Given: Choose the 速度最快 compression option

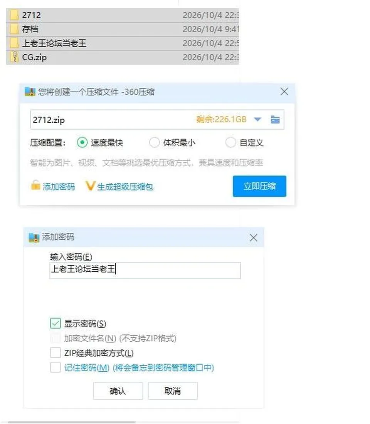Looking at the screenshot, I should [82, 142].
